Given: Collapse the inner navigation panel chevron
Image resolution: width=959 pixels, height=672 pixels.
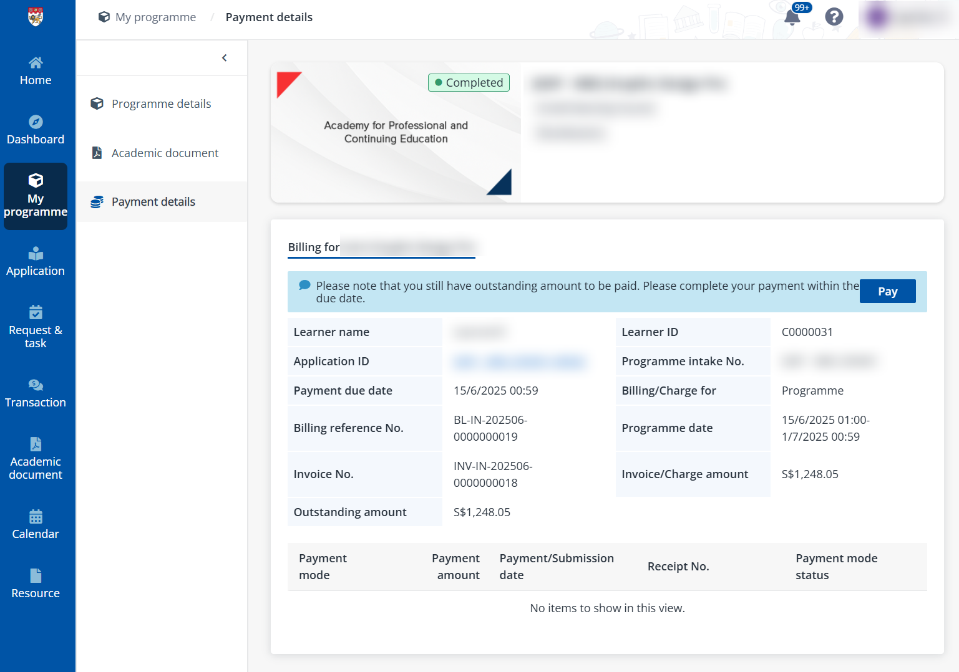Looking at the screenshot, I should tap(224, 57).
